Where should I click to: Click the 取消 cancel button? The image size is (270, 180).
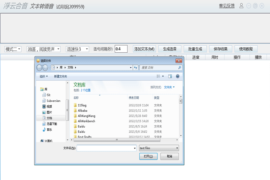coord(169,156)
